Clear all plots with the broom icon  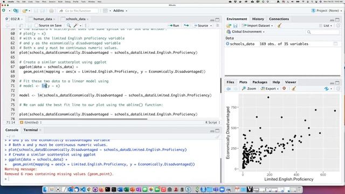(x=294, y=88)
